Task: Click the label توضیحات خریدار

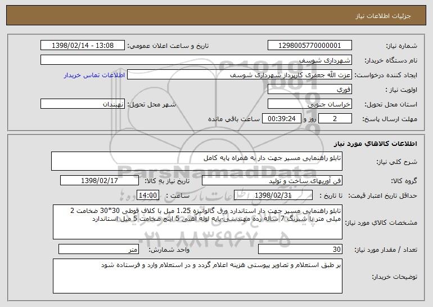Action: (395, 277)
